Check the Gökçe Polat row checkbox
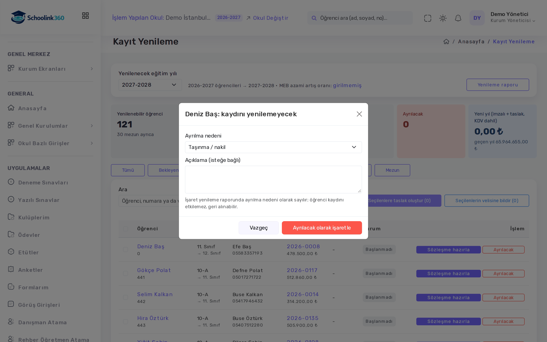Viewport: 547px width, 342px height. tap(125, 273)
